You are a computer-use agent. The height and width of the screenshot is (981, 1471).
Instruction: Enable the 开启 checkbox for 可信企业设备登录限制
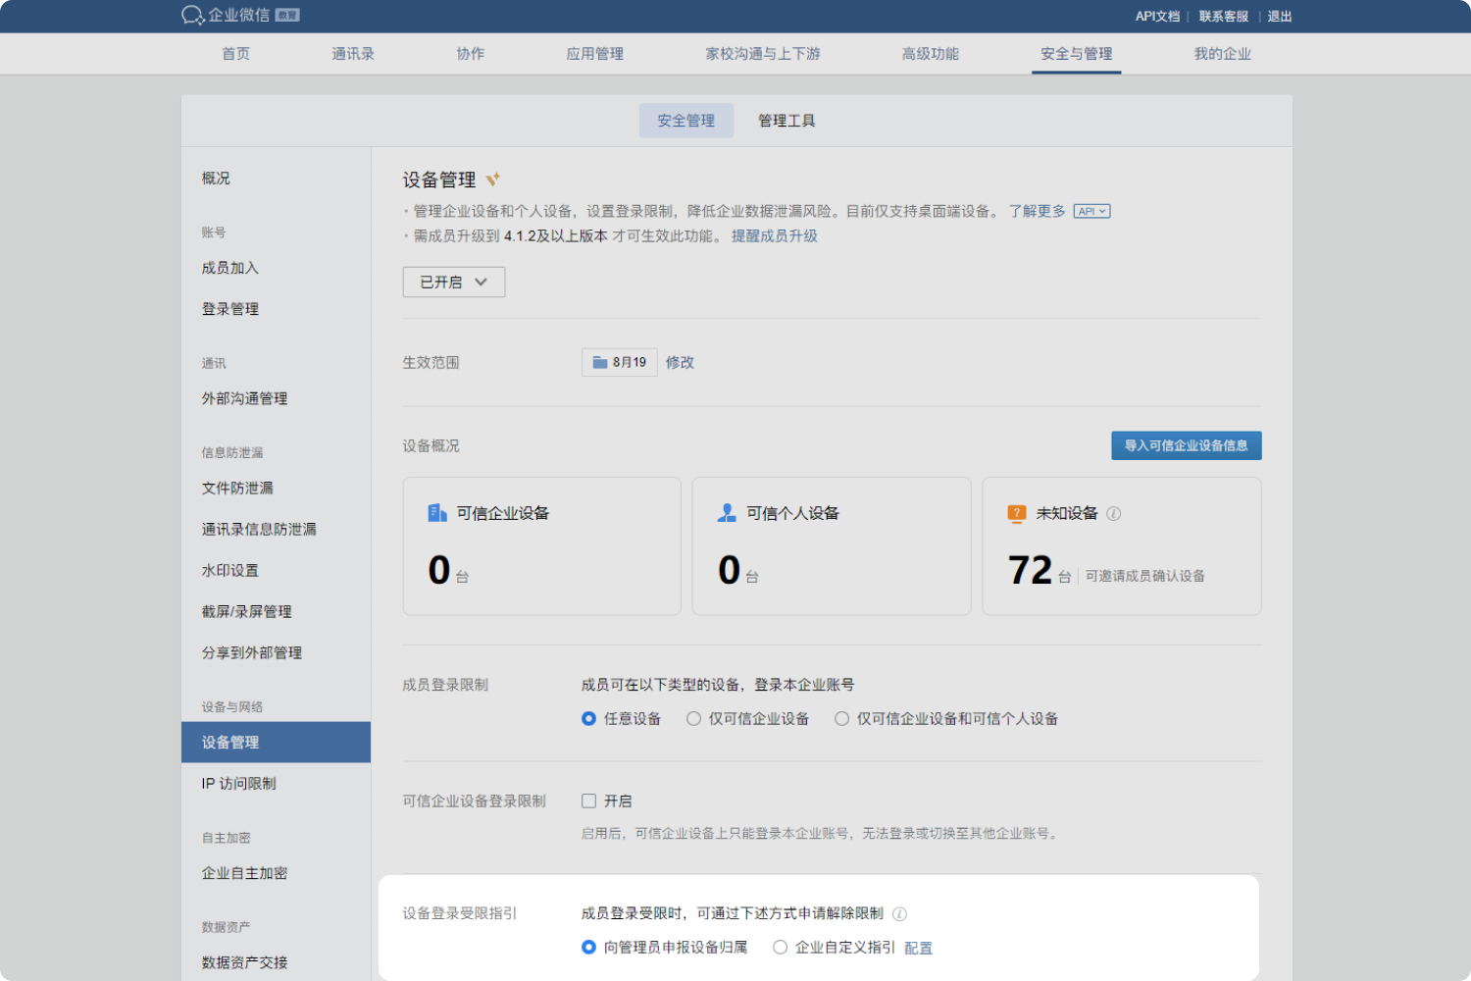588,800
